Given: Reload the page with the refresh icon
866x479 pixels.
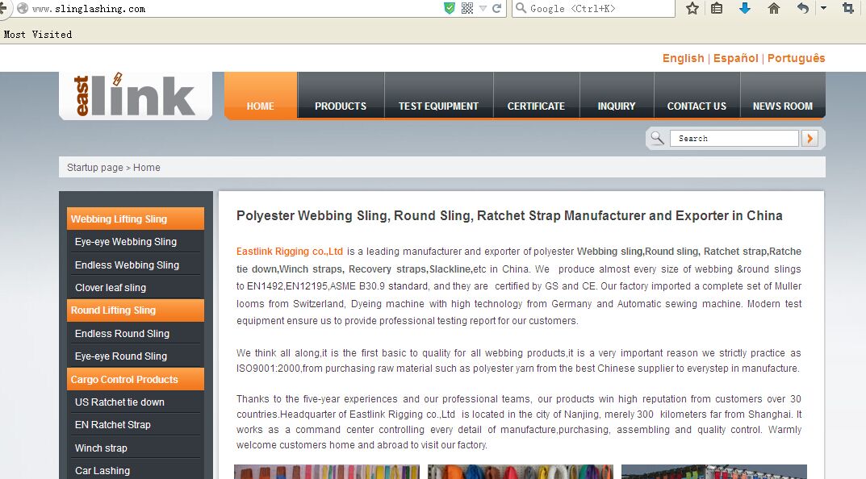Looking at the screenshot, I should 496,8.
